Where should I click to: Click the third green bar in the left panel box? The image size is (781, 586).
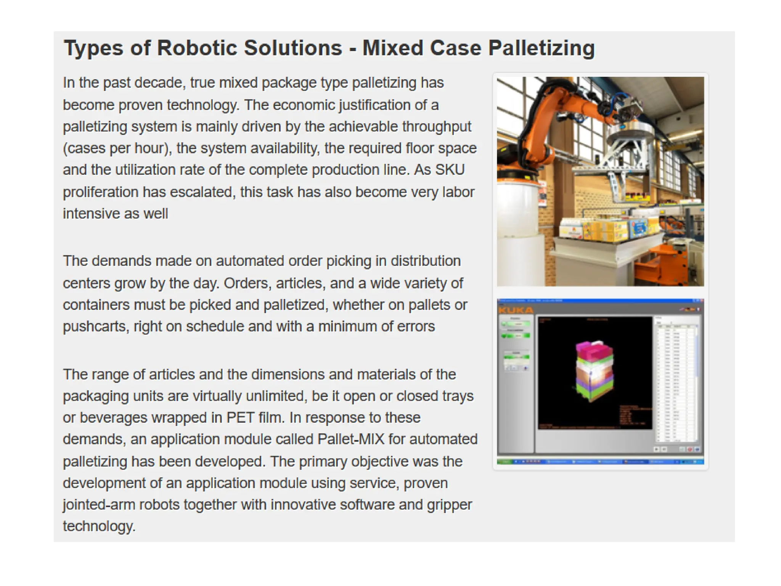[516, 357]
